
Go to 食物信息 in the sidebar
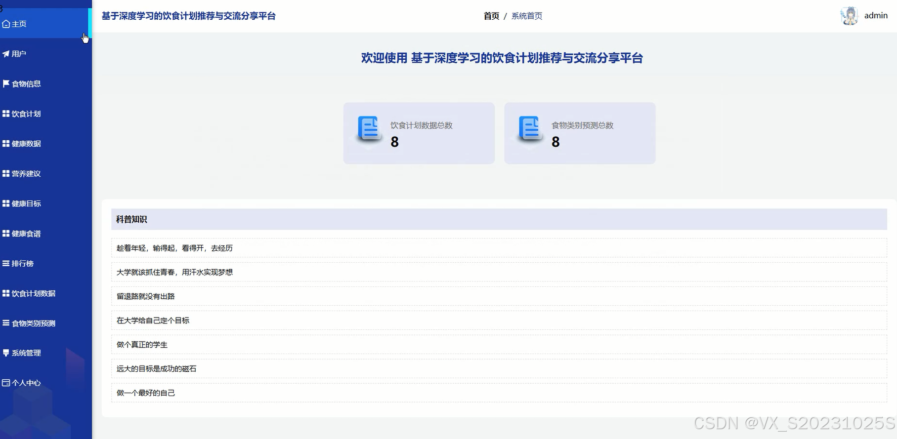point(26,84)
